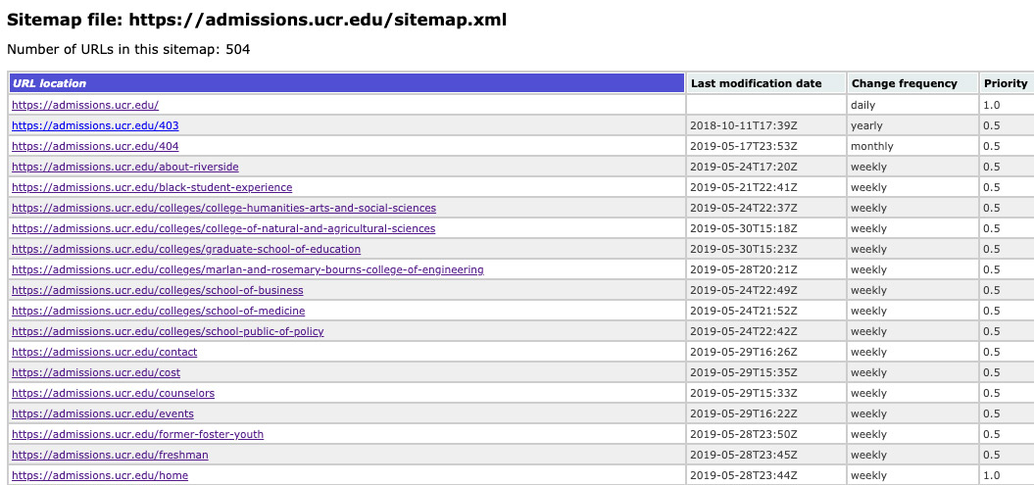Visit the about-riverside page link
This screenshot has width=1034, height=485.
[124, 167]
